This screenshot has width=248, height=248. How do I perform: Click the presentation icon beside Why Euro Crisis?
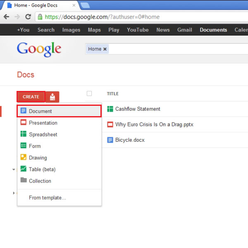pos(110,124)
